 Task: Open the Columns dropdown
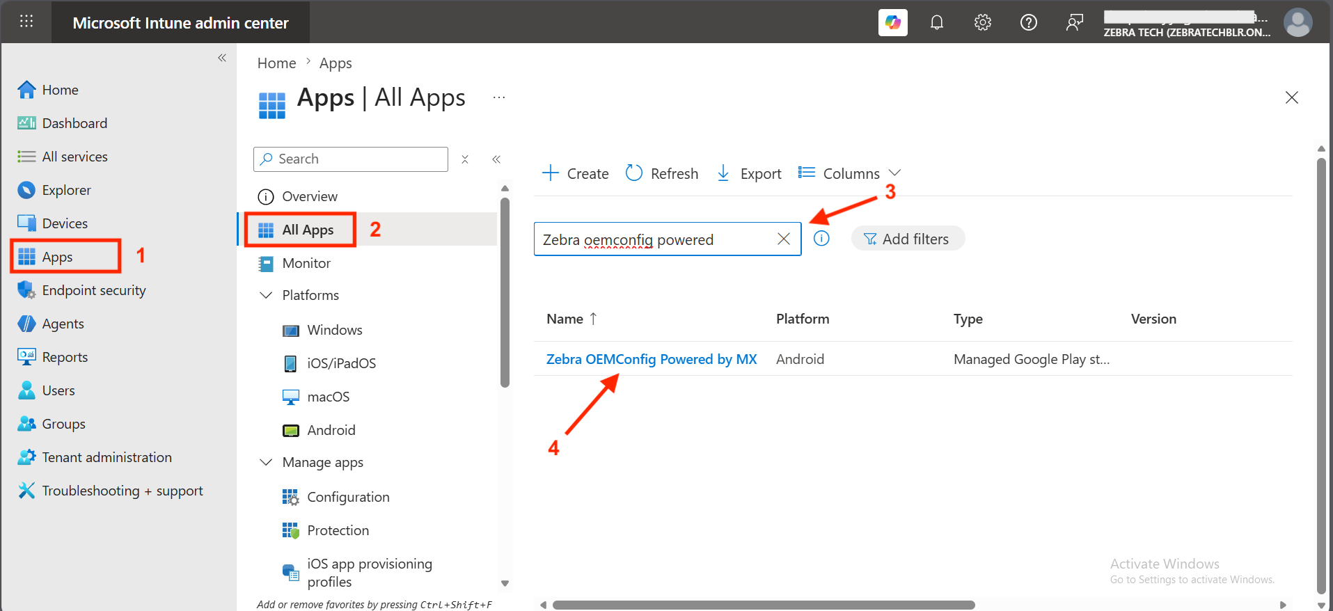pyautogui.click(x=850, y=173)
